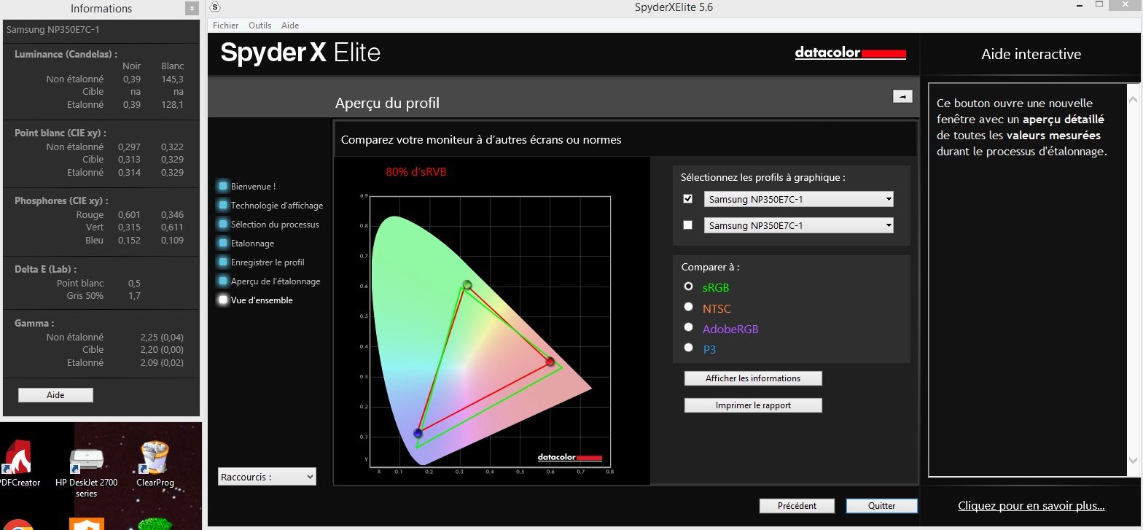
Task: Open the Cliquez pour en savoir plus link
Action: click(1031, 506)
